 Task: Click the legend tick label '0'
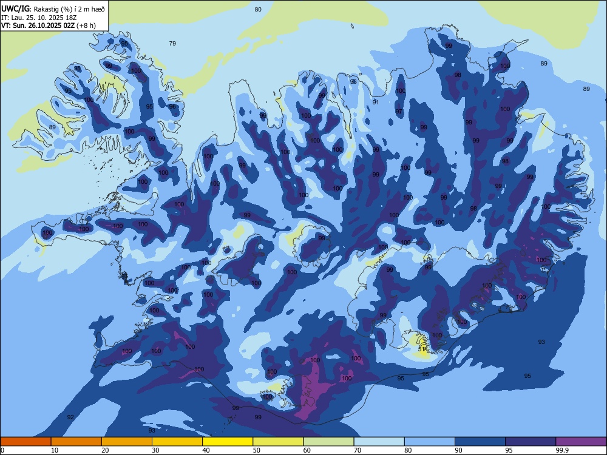point(2,450)
